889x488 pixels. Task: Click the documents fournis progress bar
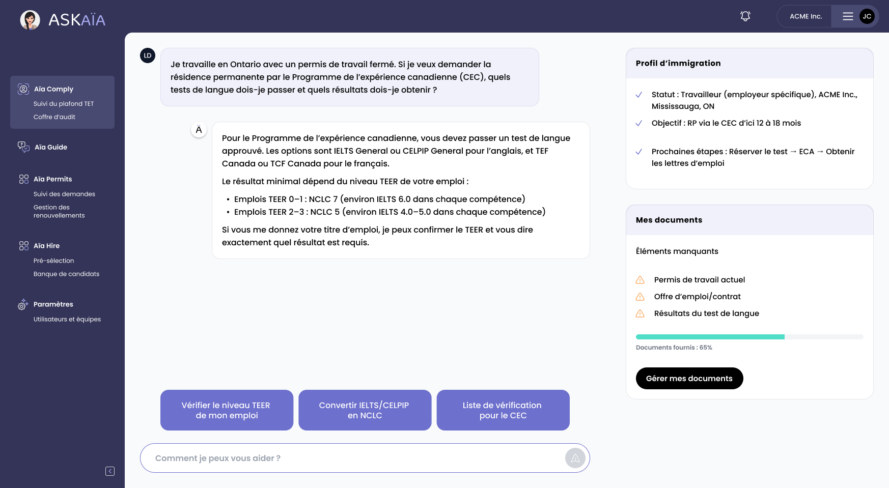coord(749,336)
